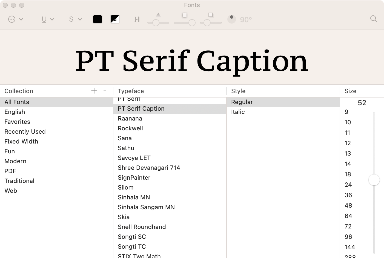Click the black text color swatch
Viewport: 384px width, 258px height.
point(98,19)
